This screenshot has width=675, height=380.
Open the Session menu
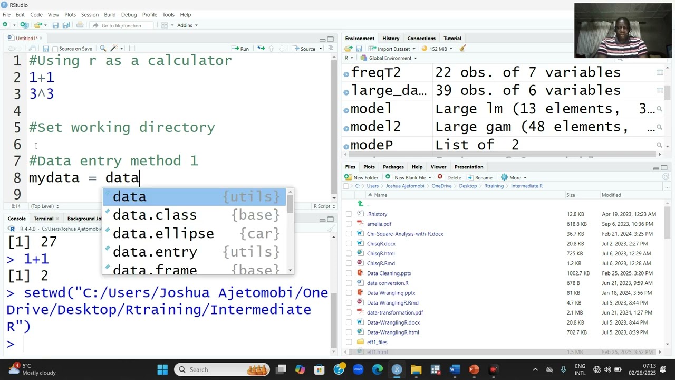tap(90, 15)
